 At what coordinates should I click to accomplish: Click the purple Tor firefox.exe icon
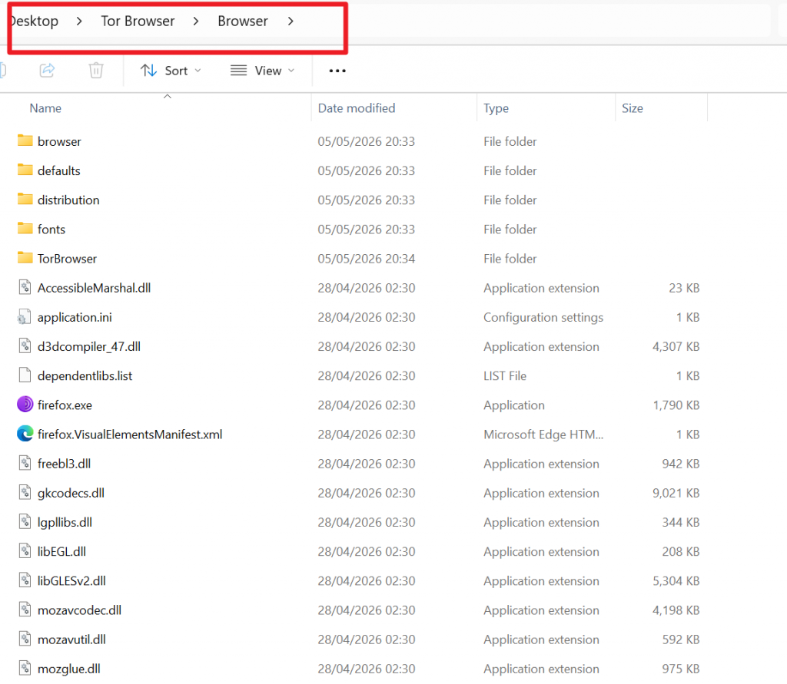tap(25, 404)
